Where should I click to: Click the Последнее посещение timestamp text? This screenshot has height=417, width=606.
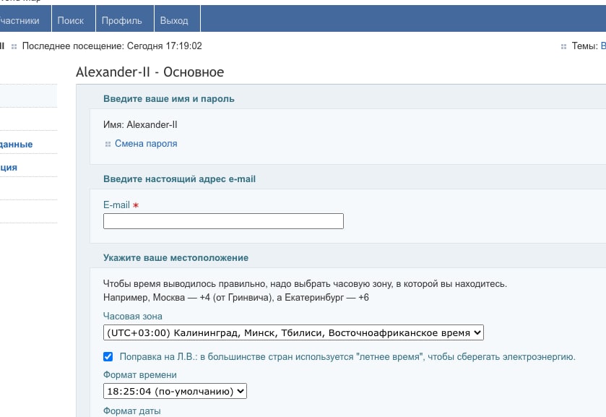point(112,46)
